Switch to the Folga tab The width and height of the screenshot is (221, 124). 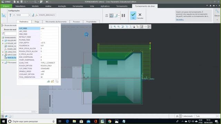point(37,22)
